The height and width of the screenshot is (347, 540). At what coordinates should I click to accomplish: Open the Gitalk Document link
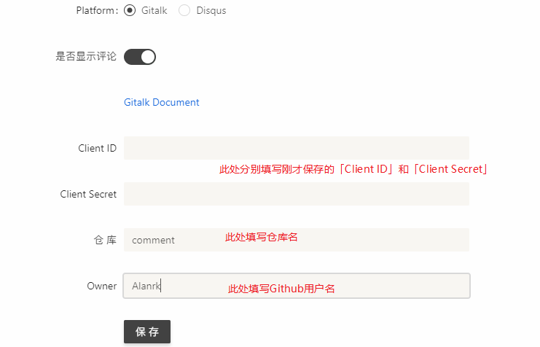click(162, 102)
